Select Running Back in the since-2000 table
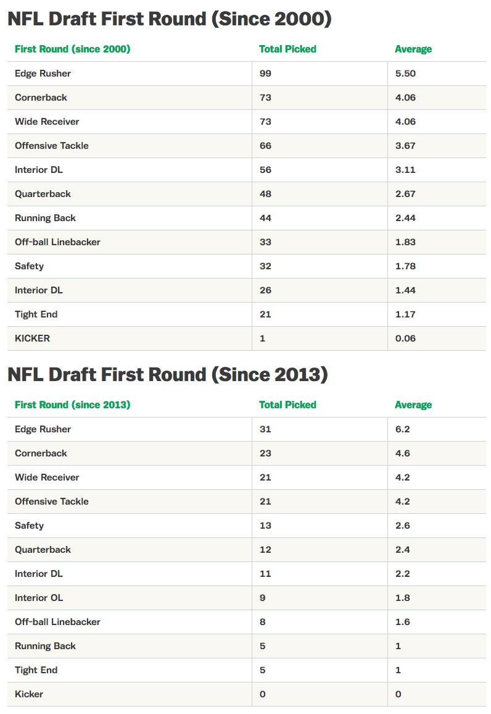The width and height of the screenshot is (491, 714). [x=45, y=217]
